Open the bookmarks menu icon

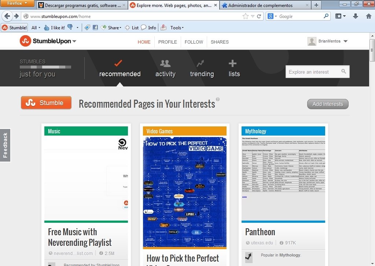point(340,16)
